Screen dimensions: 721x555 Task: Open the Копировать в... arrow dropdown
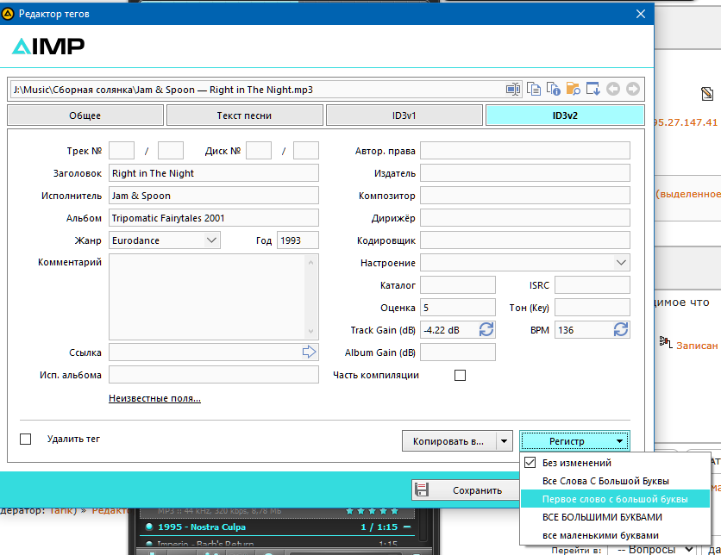504,441
